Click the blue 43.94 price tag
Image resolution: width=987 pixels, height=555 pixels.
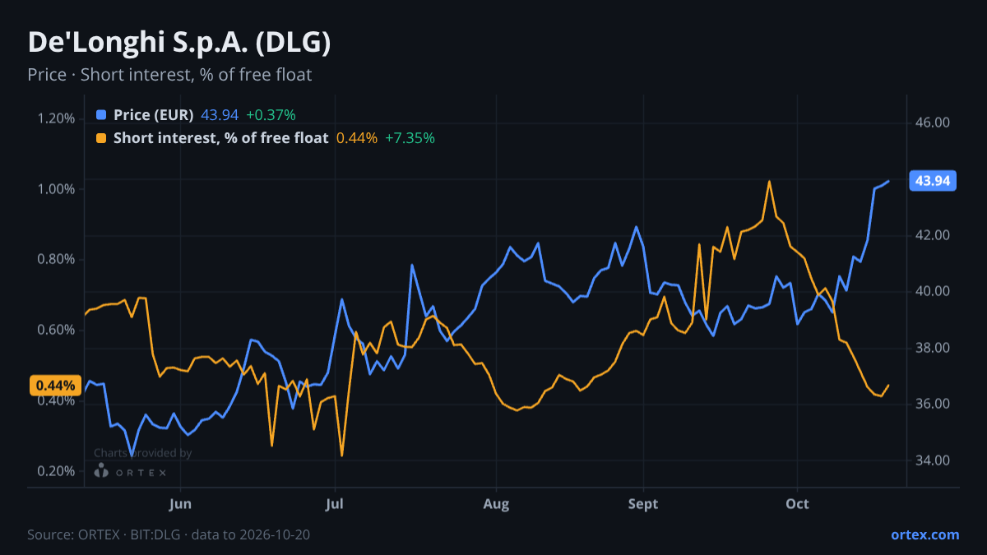pos(933,181)
